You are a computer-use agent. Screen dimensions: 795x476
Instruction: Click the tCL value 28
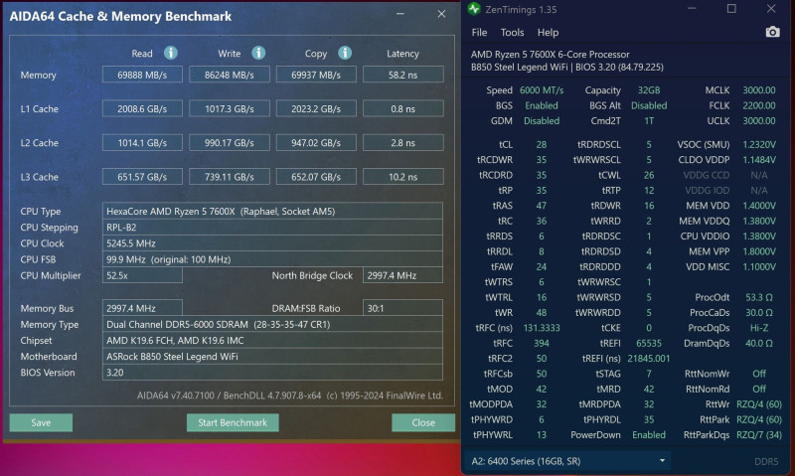pyautogui.click(x=542, y=144)
